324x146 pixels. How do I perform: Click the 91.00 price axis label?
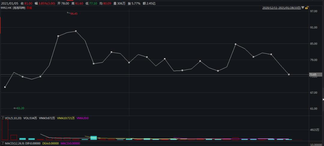313,28
